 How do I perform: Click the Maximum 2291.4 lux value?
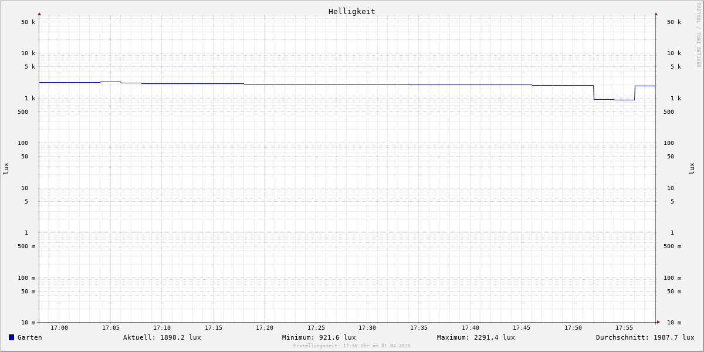(x=476, y=337)
